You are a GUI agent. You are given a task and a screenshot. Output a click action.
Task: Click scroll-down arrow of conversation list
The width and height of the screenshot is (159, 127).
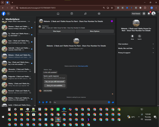[35, 105]
